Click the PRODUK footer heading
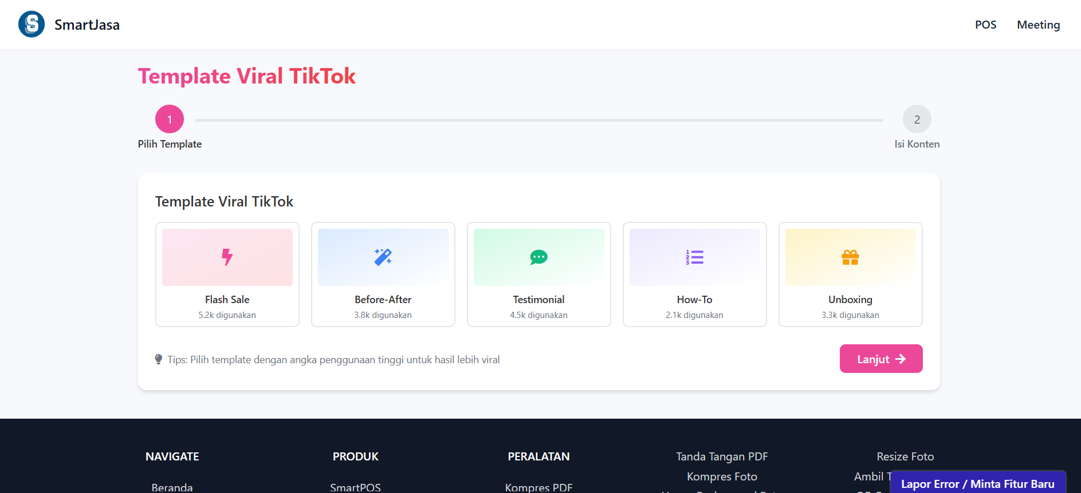 (356, 456)
